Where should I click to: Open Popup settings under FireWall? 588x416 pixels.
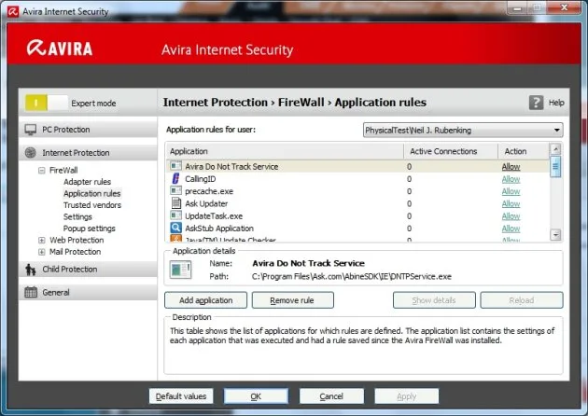tap(90, 229)
